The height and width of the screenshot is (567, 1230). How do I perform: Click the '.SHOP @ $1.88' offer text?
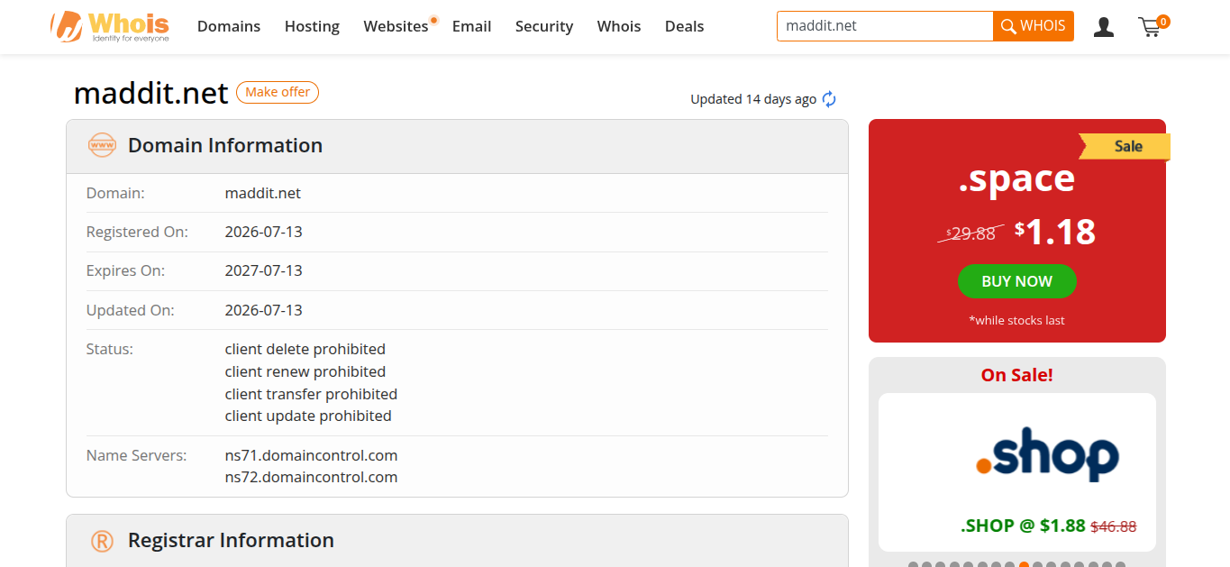pos(1024,526)
